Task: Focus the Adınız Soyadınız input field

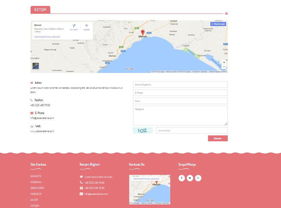Action: click(180, 84)
